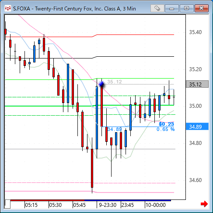This screenshot has width=213, height=213.
Task: Click the red session bar above time axis
Action: (x=48, y=200)
